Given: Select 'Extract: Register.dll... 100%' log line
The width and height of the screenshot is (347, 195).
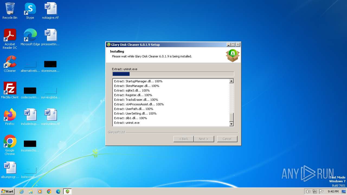Looking at the screenshot, I should click(x=133, y=95).
